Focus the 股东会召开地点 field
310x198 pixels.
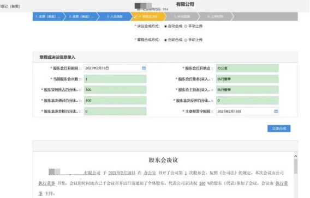pyautogui.click(x=247, y=68)
